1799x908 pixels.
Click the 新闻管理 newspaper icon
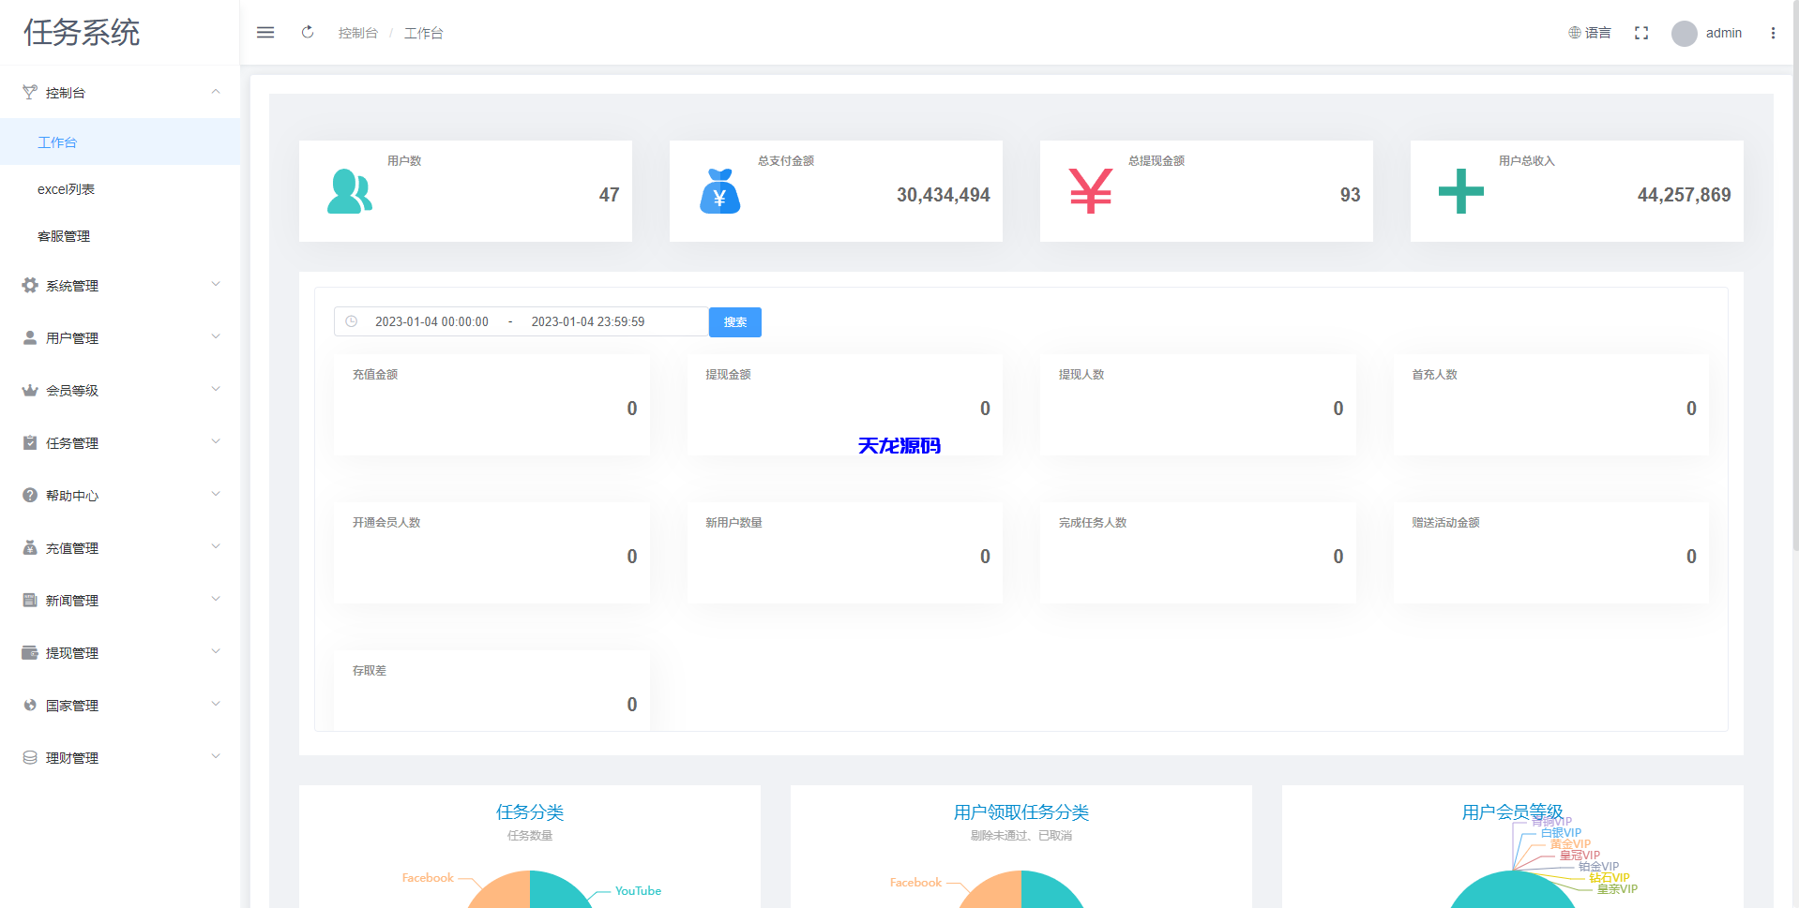click(x=30, y=600)
